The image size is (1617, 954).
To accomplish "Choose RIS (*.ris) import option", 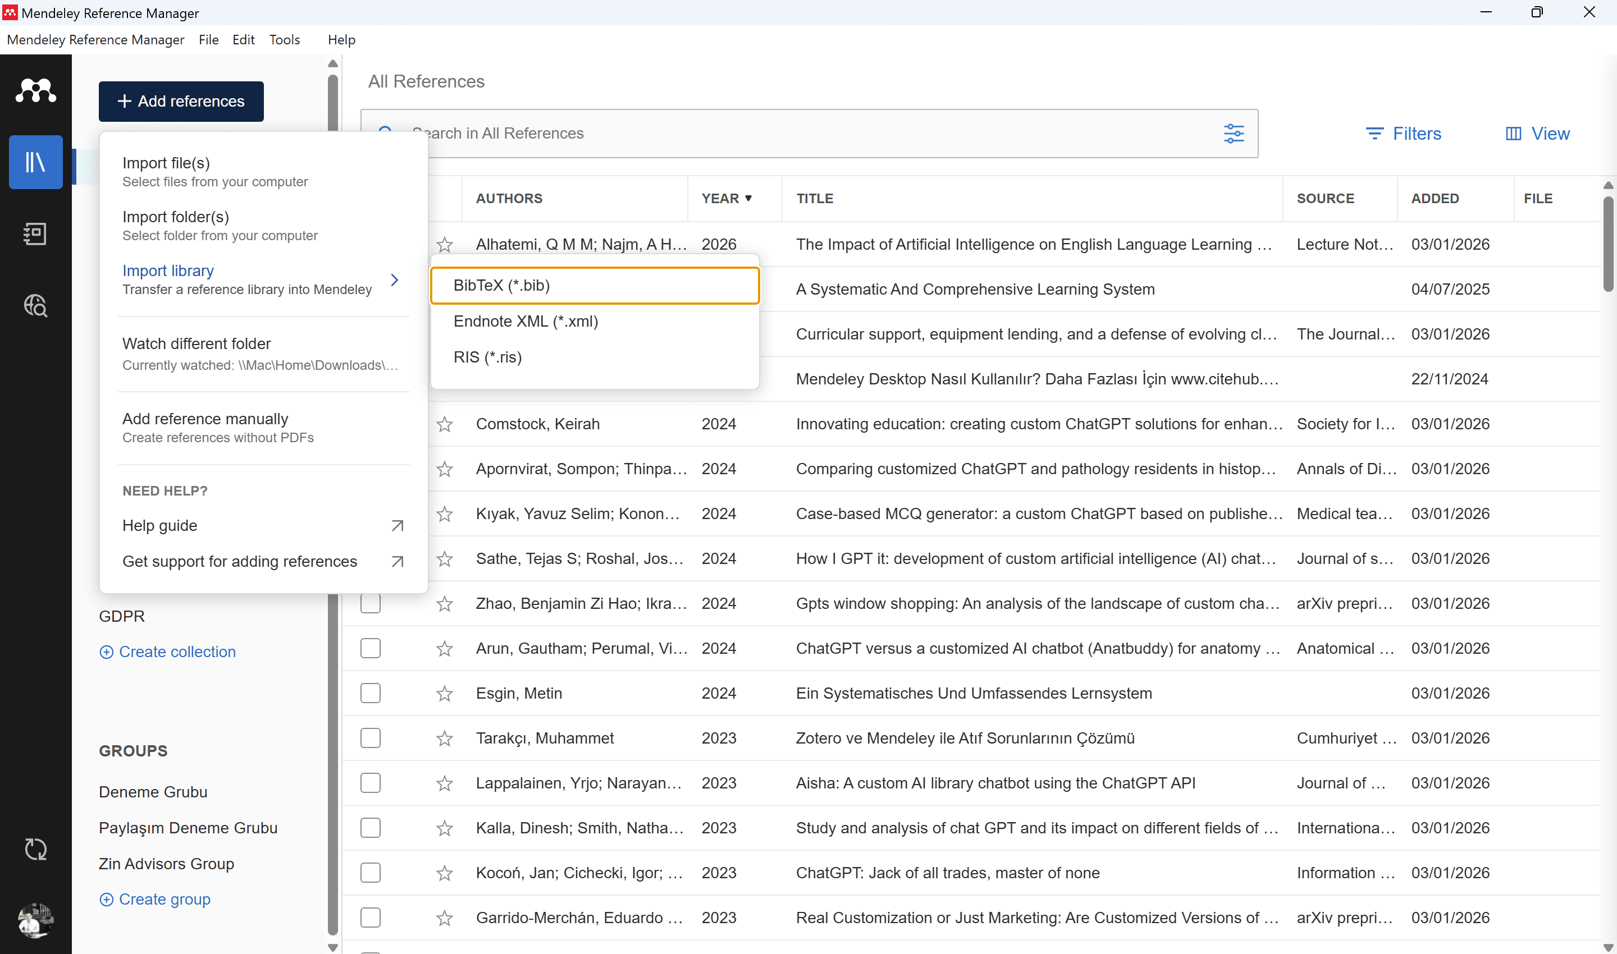I will click(595, 357).
